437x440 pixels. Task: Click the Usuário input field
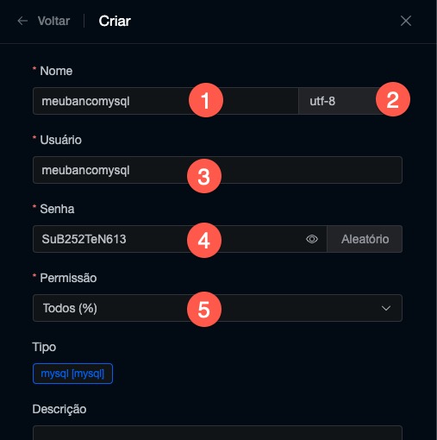click(x=217, y=170)
